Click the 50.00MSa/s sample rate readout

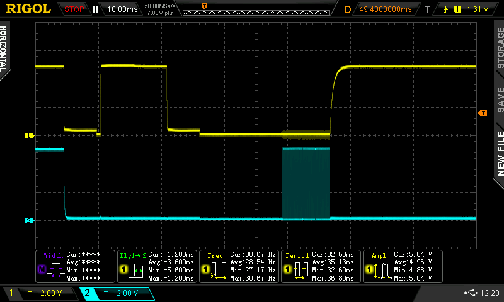tap(160, 6)
